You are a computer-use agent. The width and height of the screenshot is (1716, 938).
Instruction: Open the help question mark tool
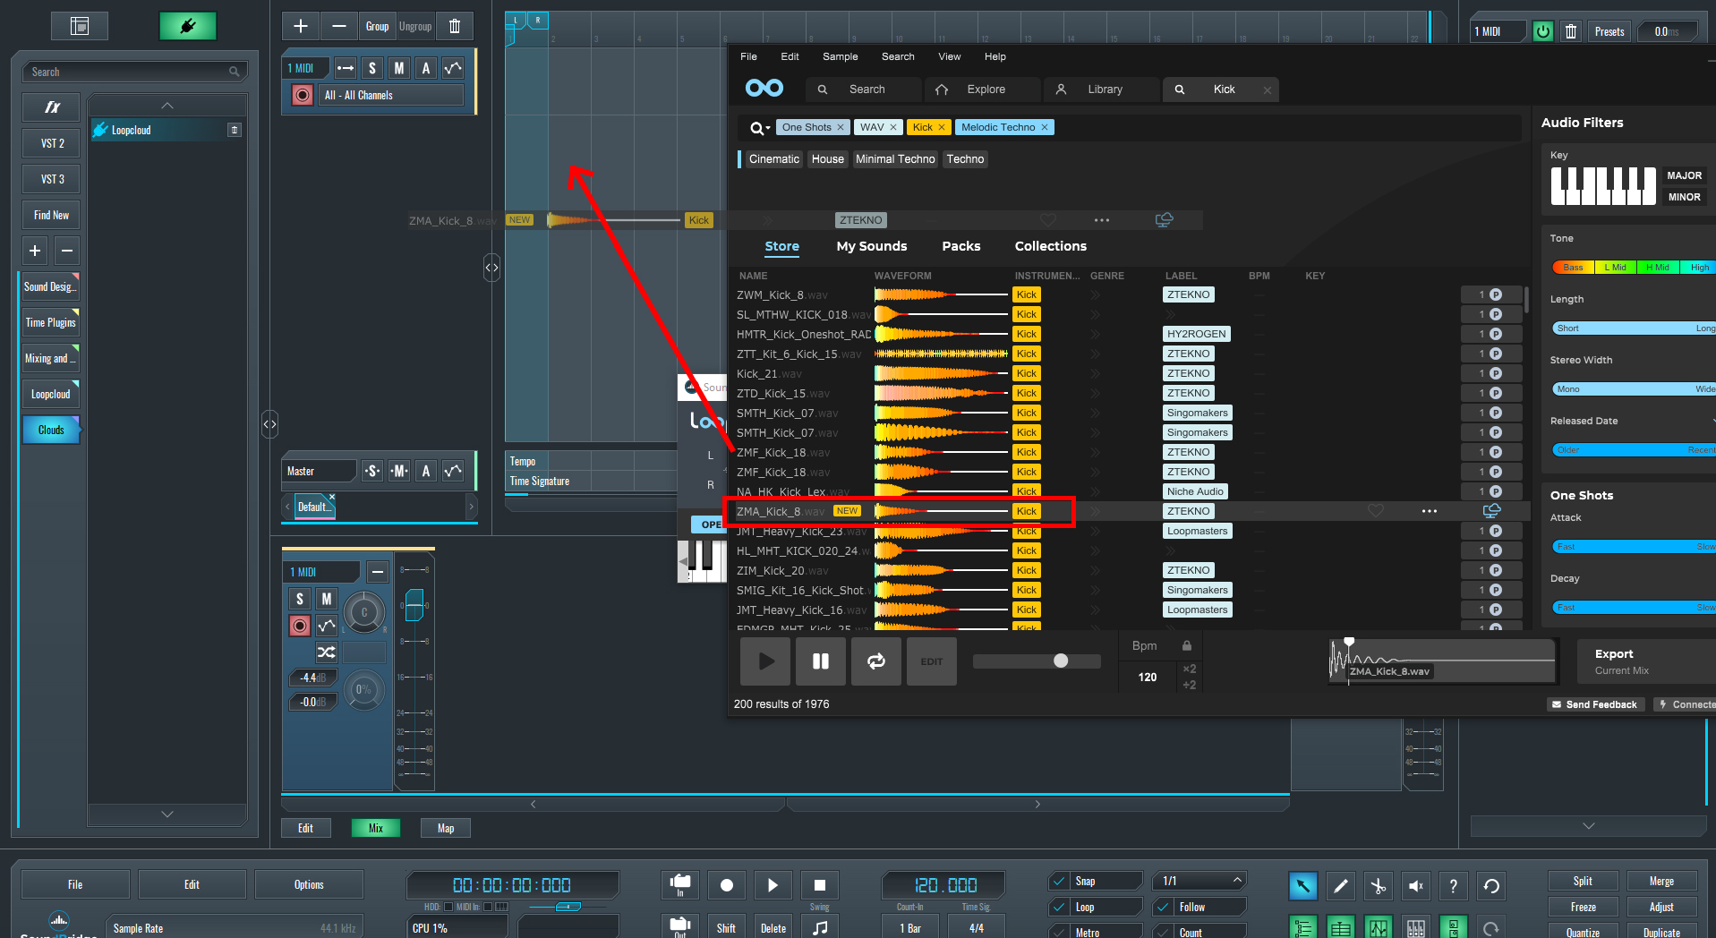coord(1454,886)
